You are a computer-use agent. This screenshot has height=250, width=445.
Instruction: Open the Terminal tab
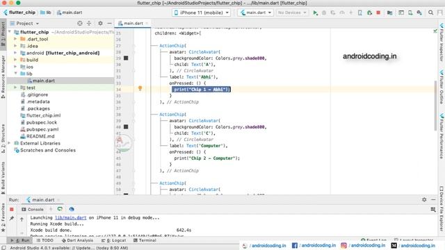pos(145,240)
